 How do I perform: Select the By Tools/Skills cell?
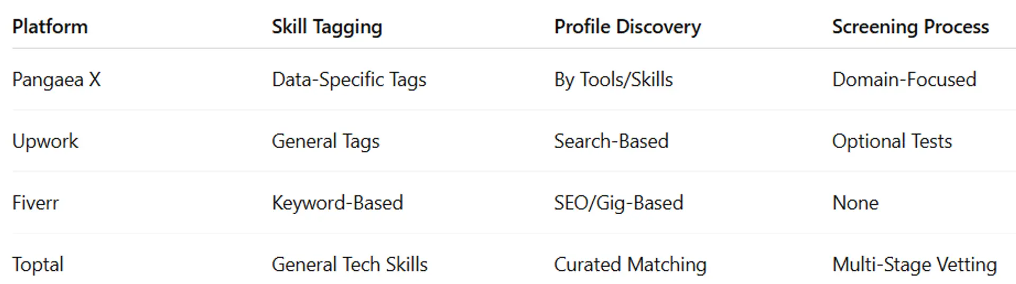click(x=613, y=79)
